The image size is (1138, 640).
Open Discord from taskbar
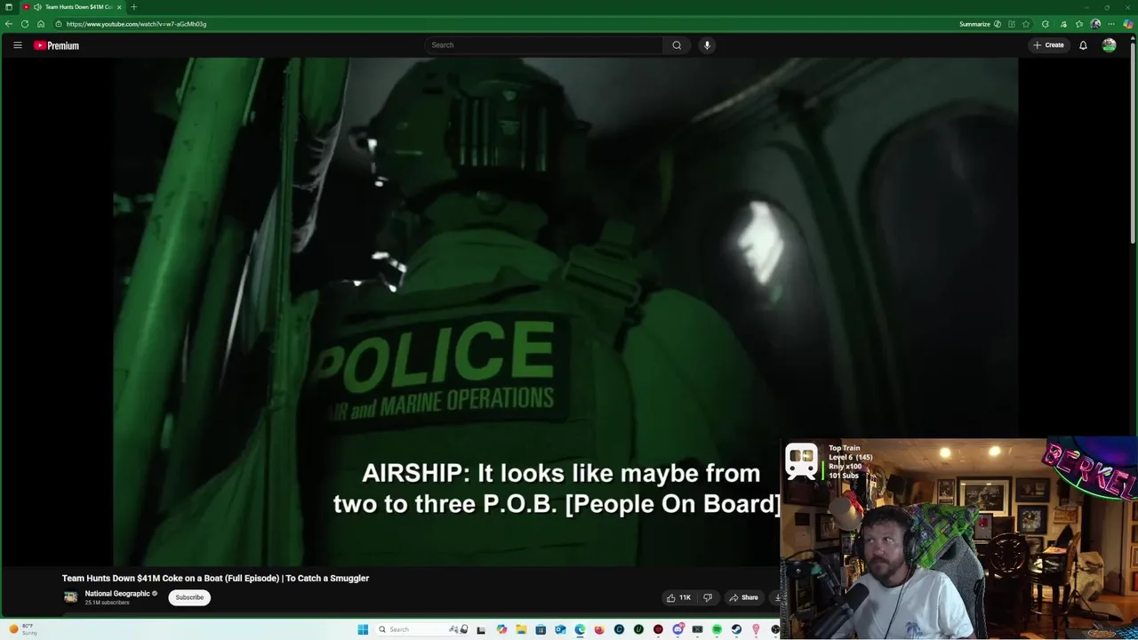coord(678,629)
